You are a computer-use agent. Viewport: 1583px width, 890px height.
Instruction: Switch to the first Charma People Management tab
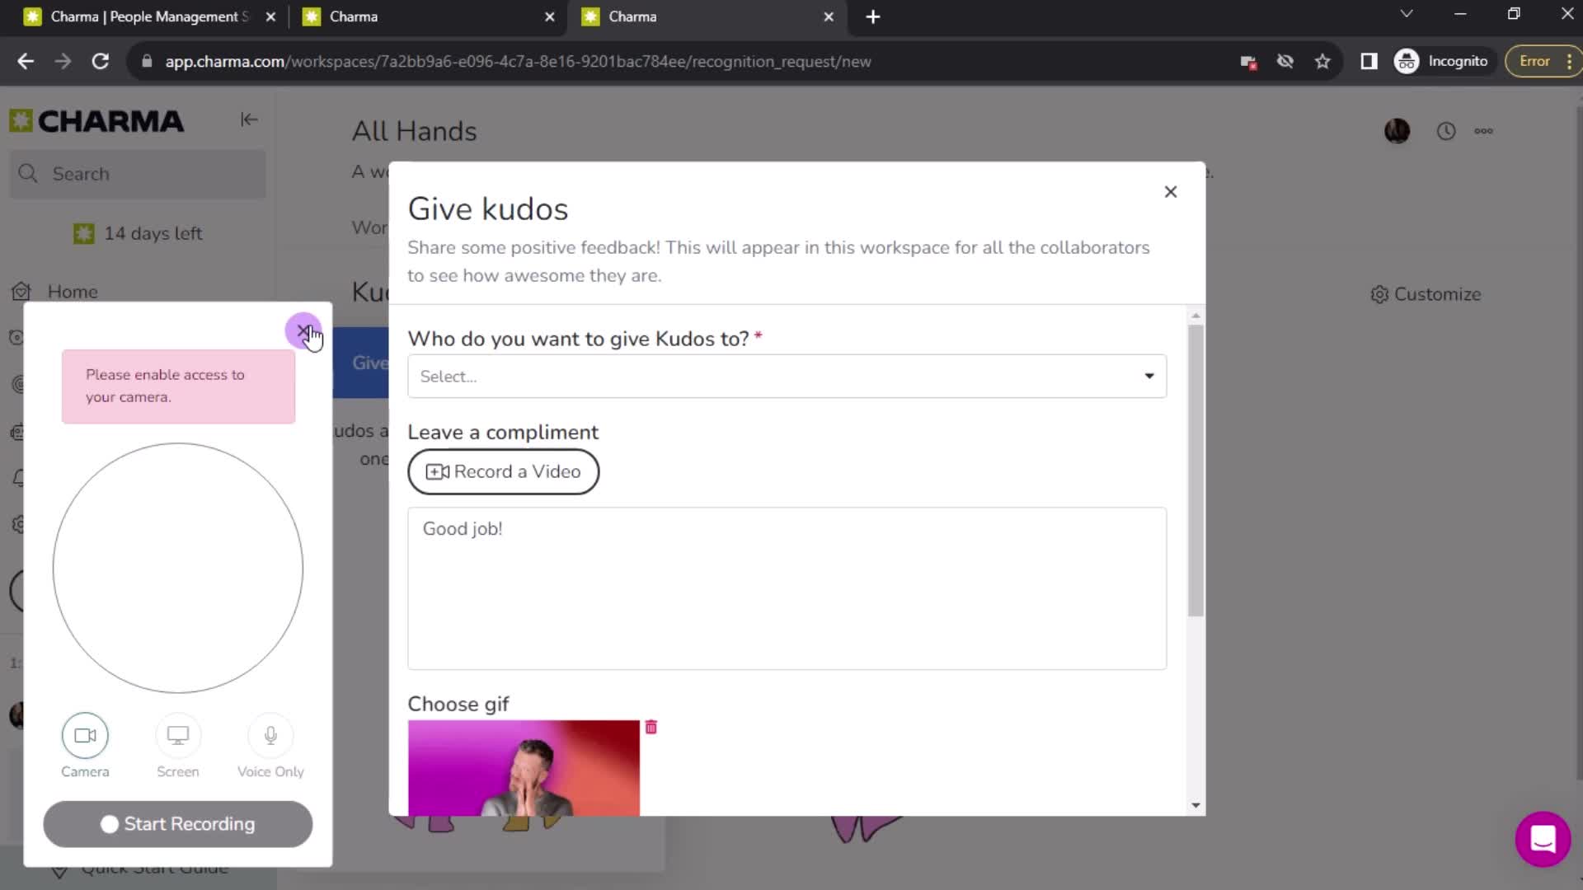pos(148,16)
